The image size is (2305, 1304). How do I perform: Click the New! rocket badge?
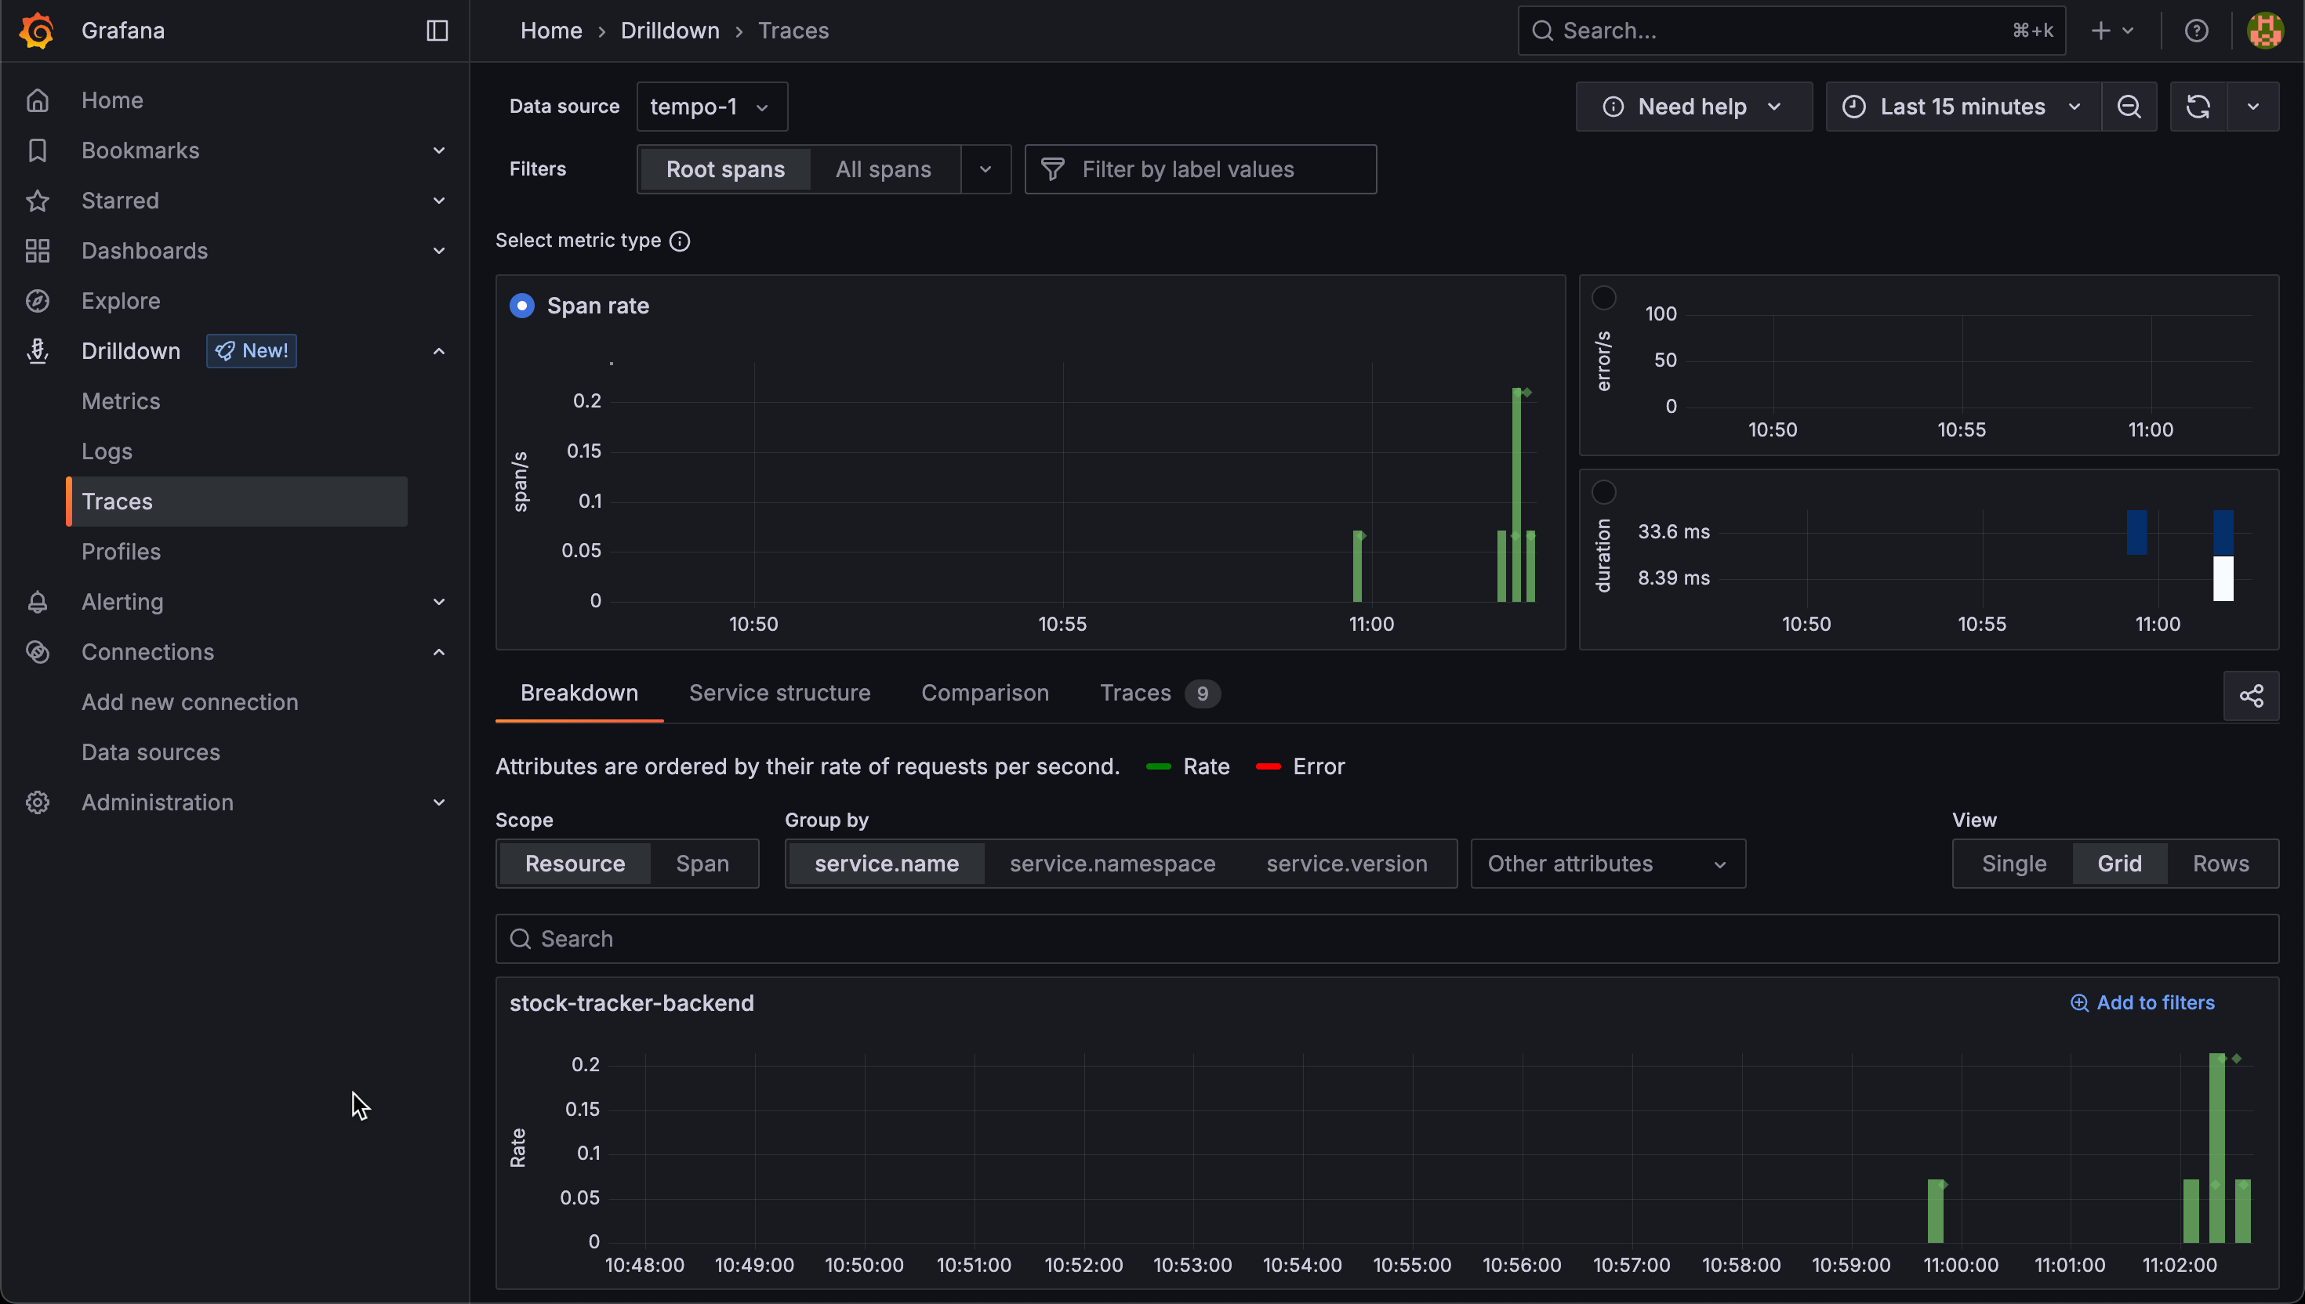pos(252,351)
